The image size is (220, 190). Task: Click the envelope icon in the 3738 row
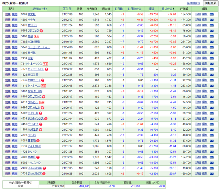coord(212,174)
